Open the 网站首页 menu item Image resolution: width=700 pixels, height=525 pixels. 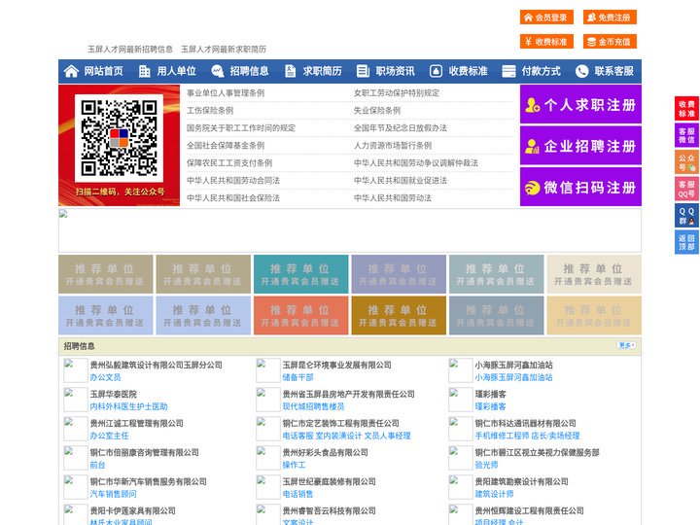(x=103, y=71)
